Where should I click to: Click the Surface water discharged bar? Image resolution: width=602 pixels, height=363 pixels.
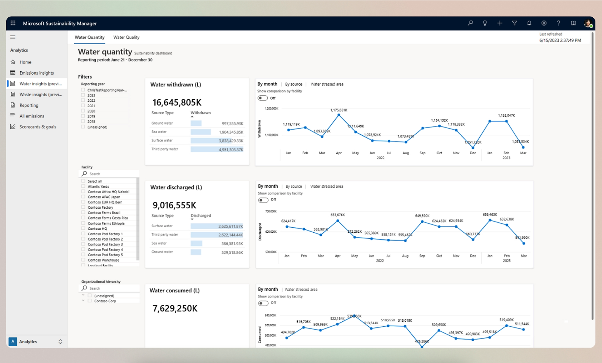(217, 226)
